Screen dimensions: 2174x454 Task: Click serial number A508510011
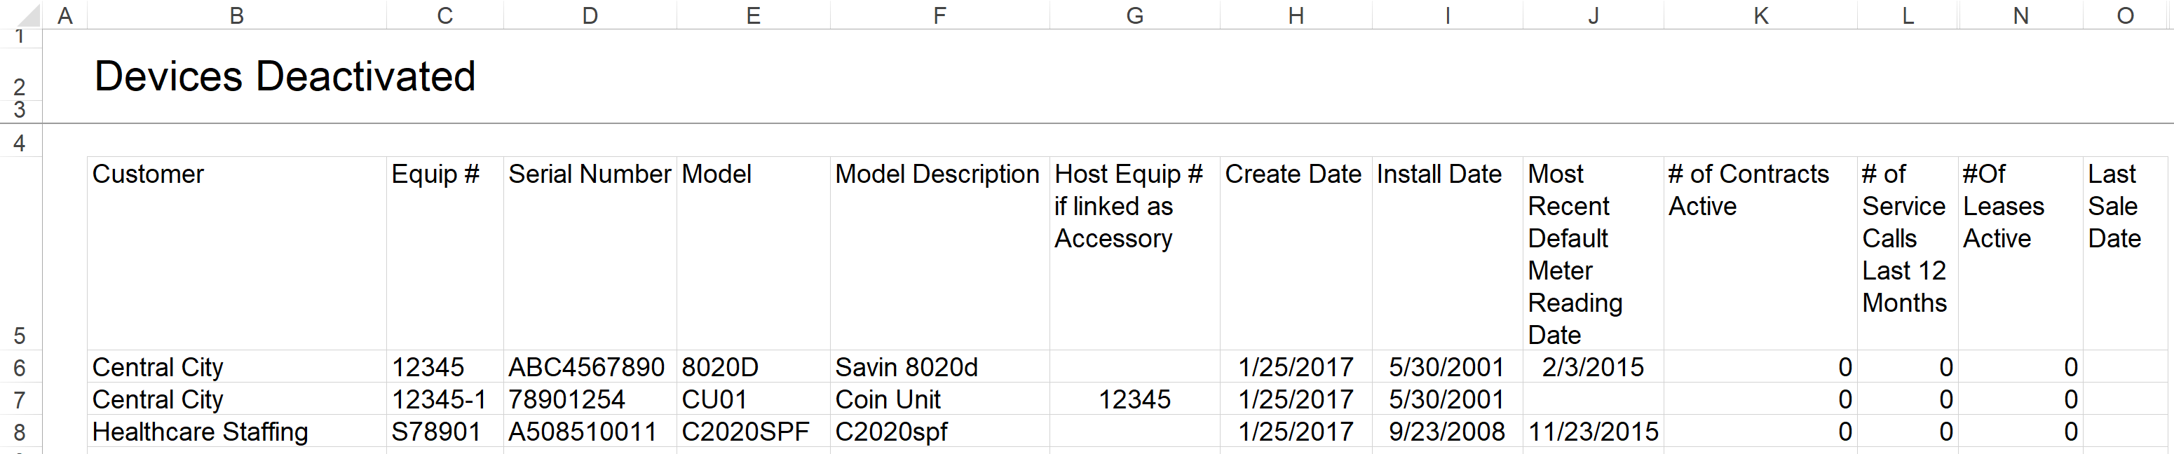tap(590, 431)
